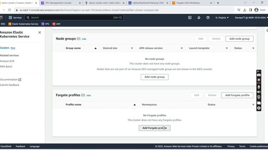Toggle browser side panel icon
Image resolution: width=268 pixels, height=150 pixels.
250,10
